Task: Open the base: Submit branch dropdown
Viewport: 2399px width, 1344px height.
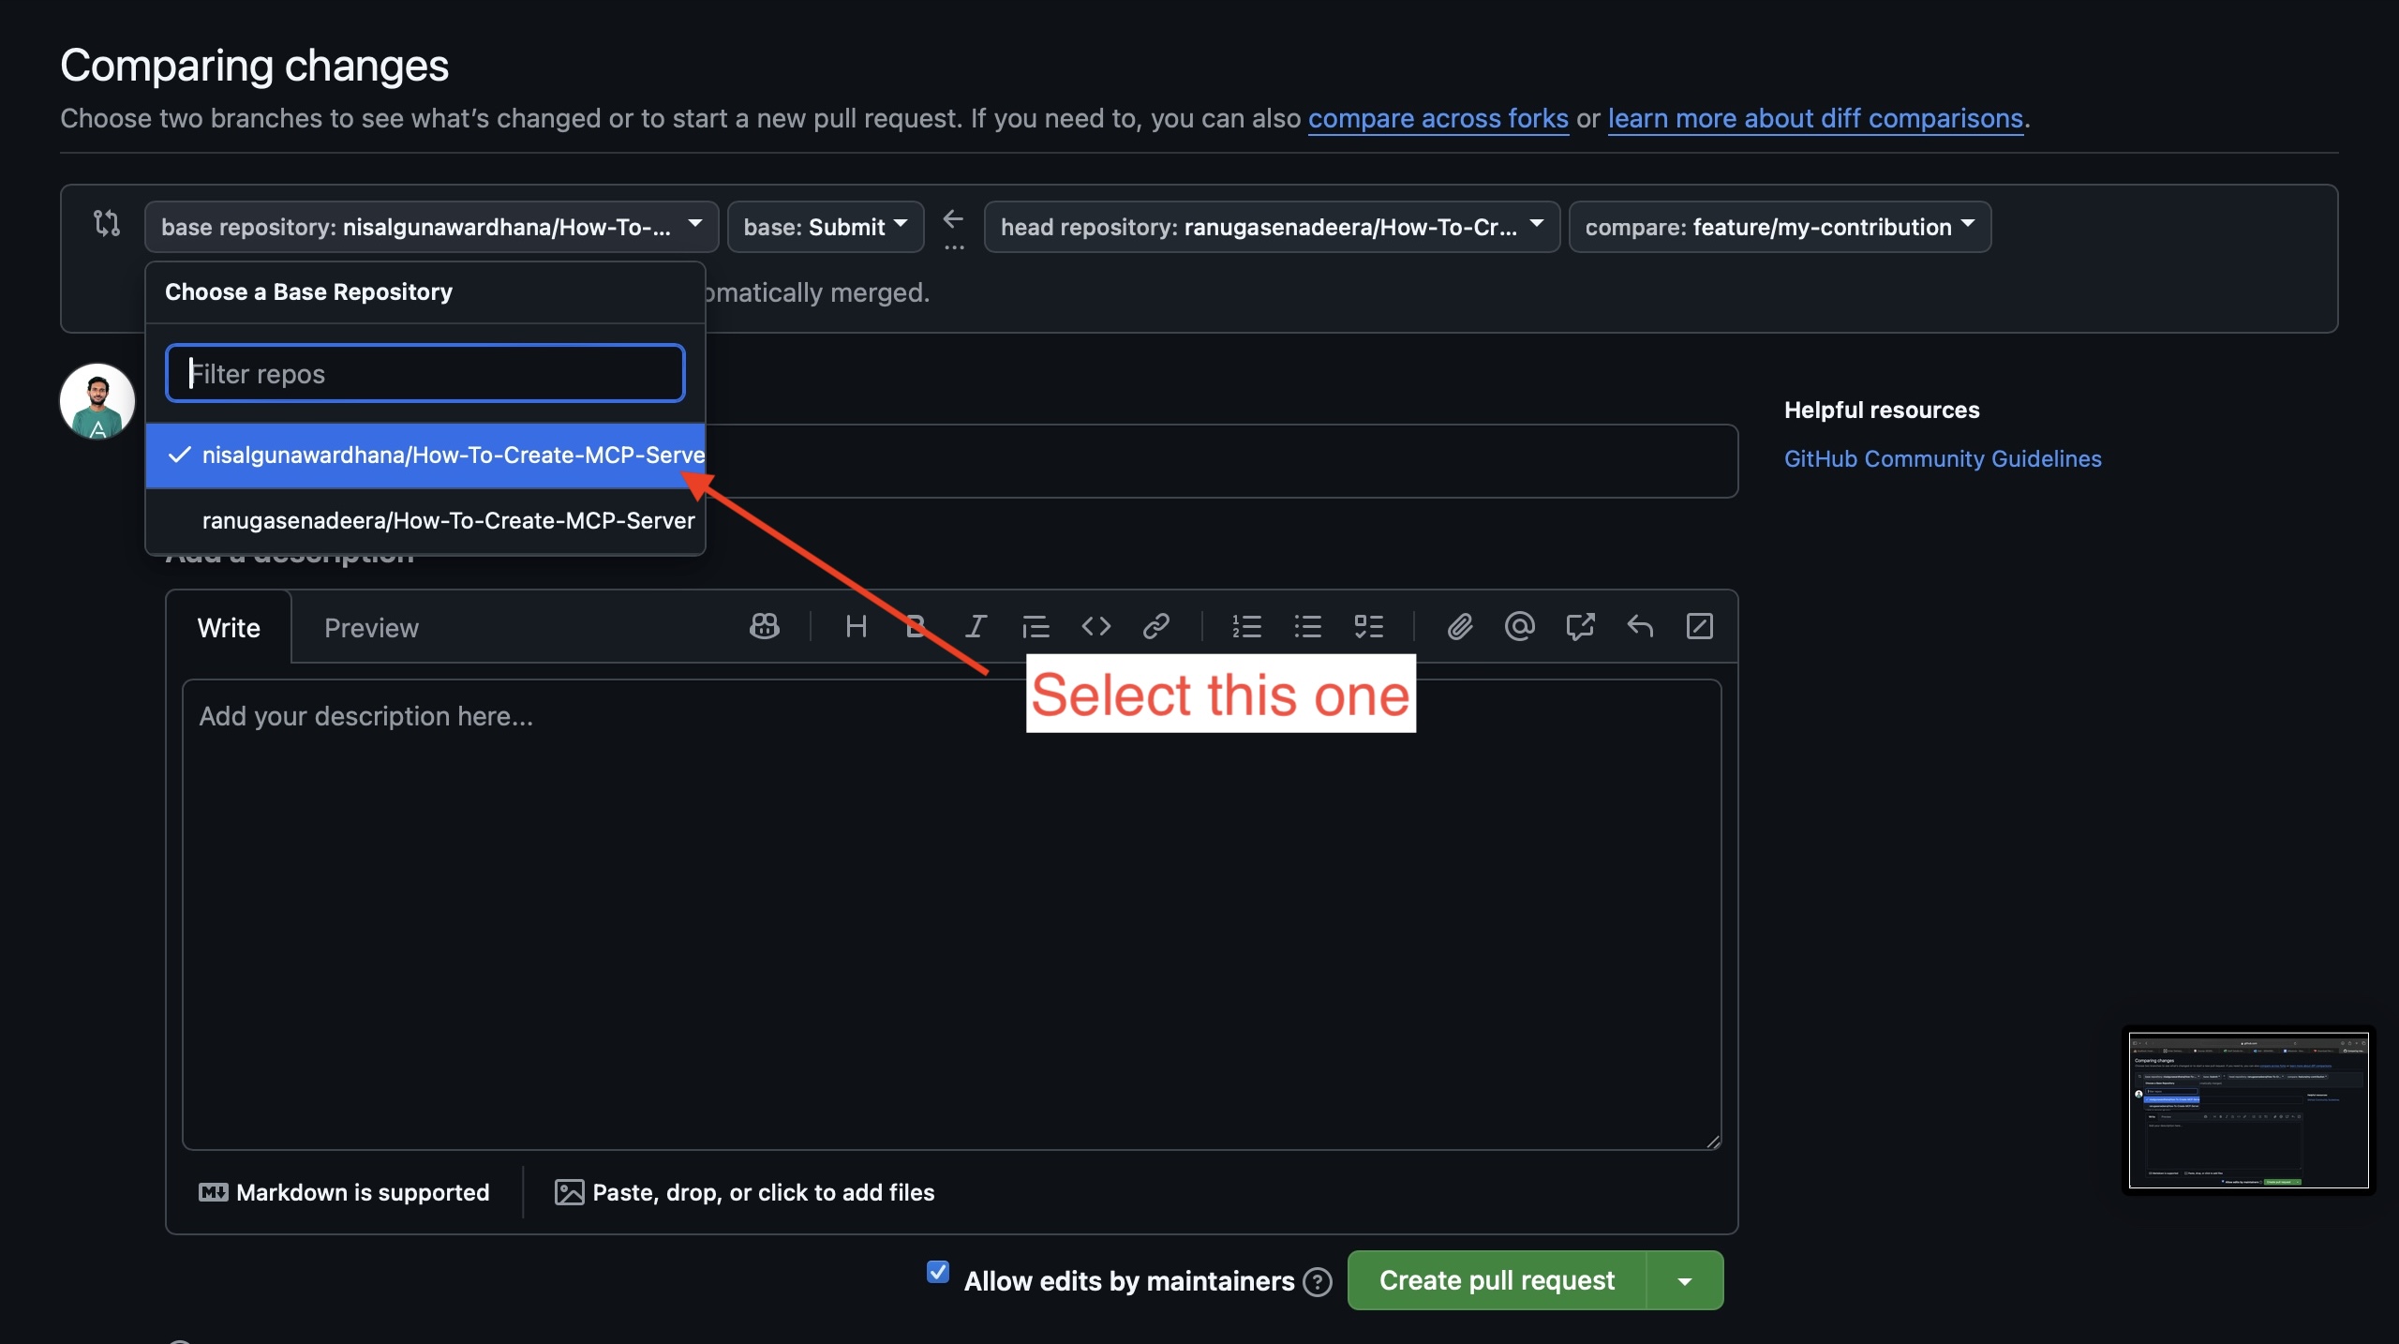Action: [x=825, y=226]
